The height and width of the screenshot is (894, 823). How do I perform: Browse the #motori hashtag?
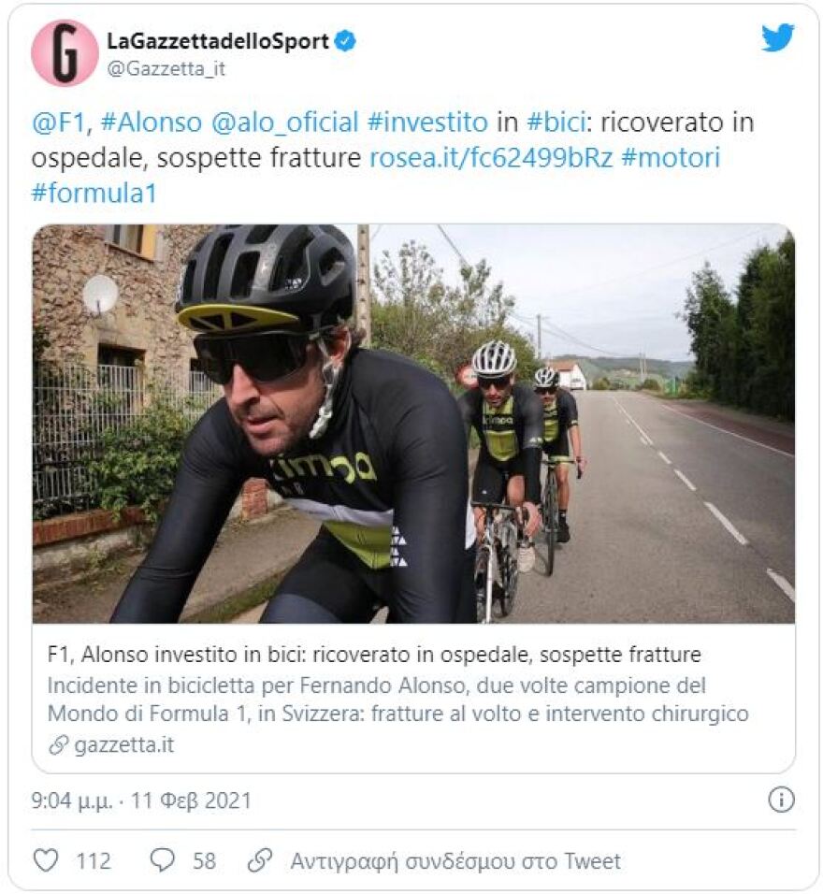pos(671,157)
